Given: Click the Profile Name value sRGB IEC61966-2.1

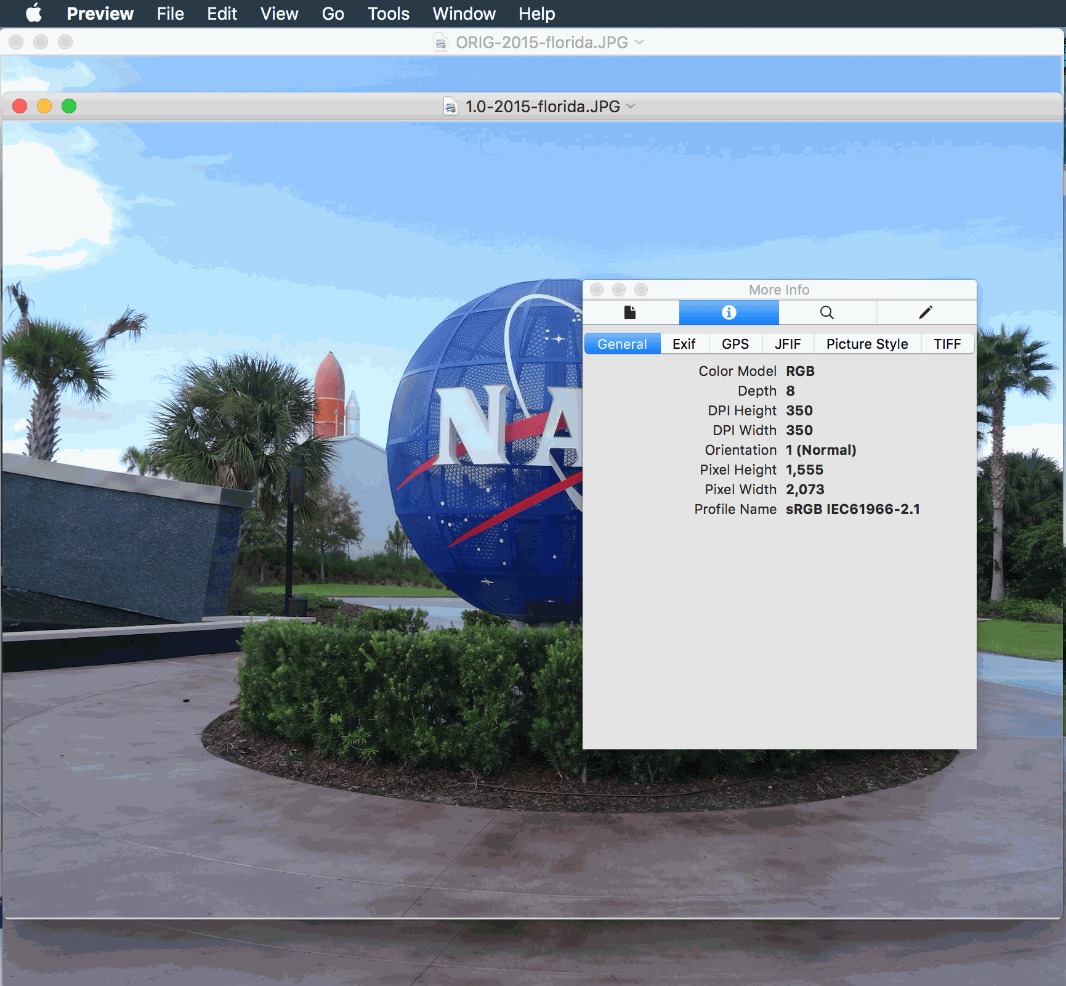Looking at the screenshot, I should click(x=853, y=509).
